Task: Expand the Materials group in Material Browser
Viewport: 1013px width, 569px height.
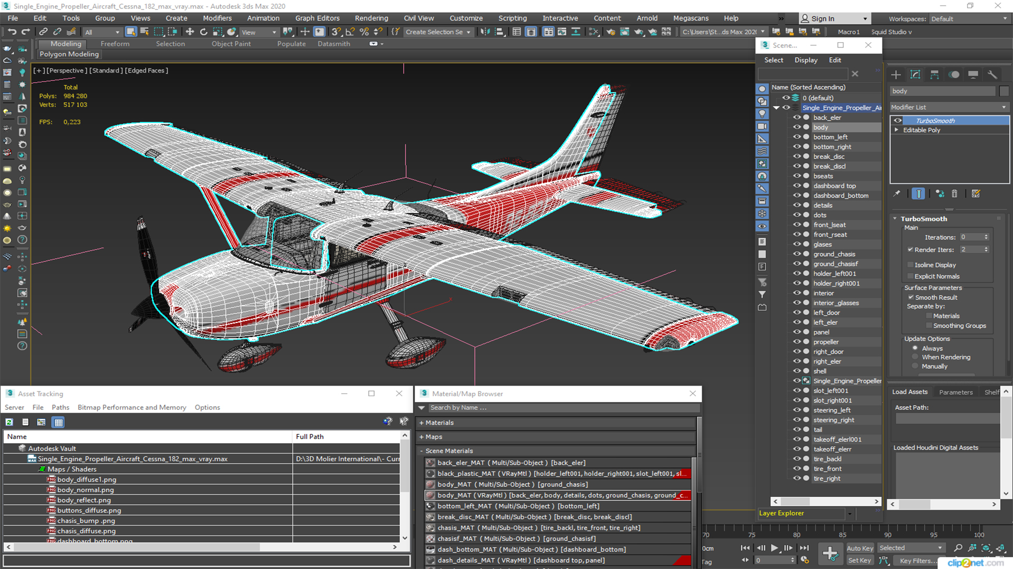Action: tap(422, 423)
